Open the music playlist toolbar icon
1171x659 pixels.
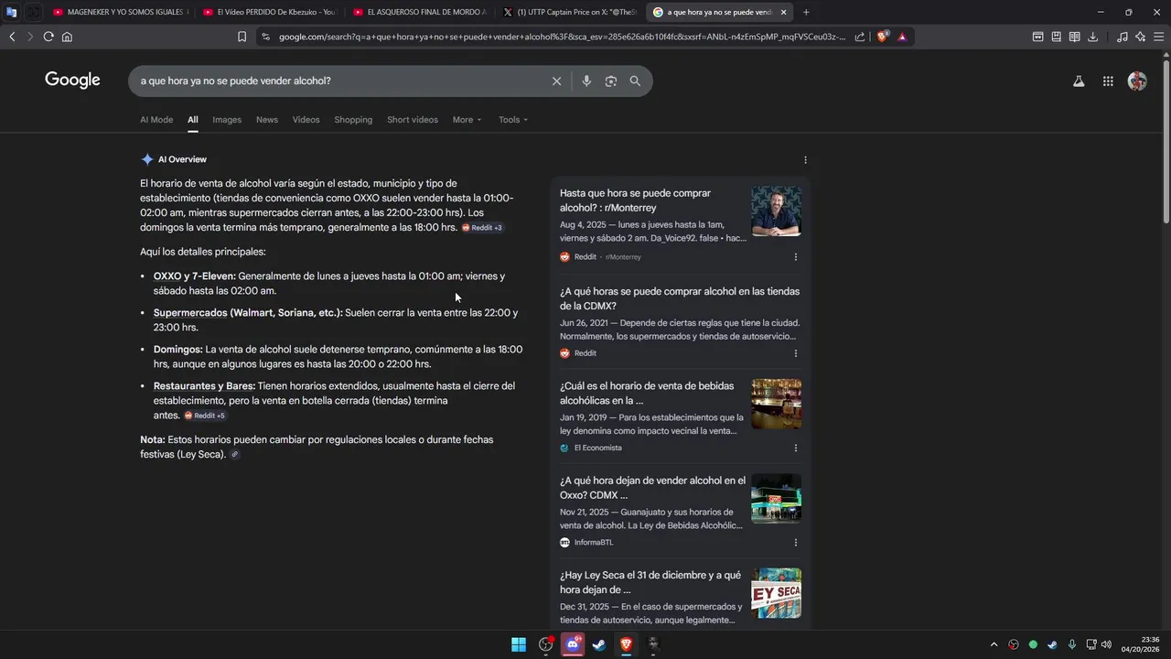click(x=1123, y=37)
